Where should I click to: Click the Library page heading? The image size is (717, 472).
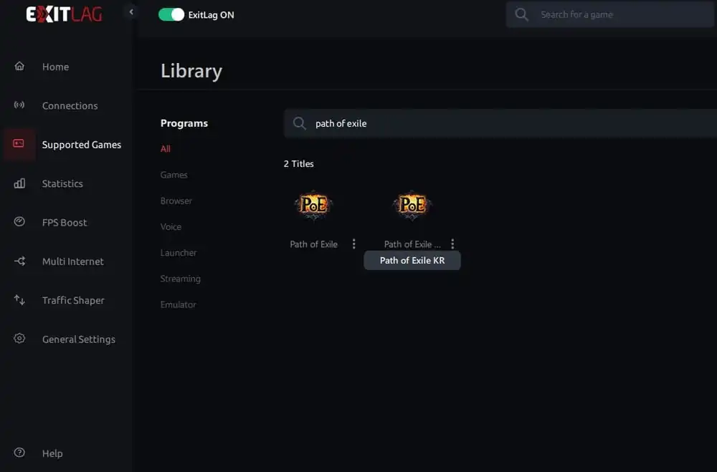[191, 71]
